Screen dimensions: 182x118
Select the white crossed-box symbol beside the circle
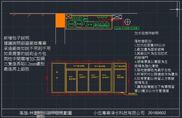[117, 17]
